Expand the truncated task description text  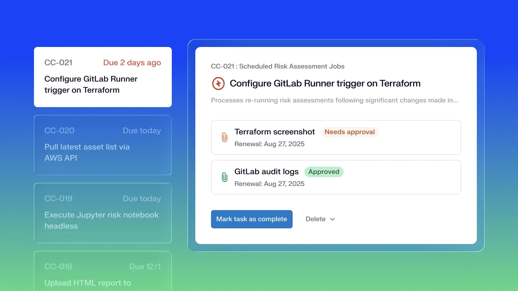[x=334, y=100]
